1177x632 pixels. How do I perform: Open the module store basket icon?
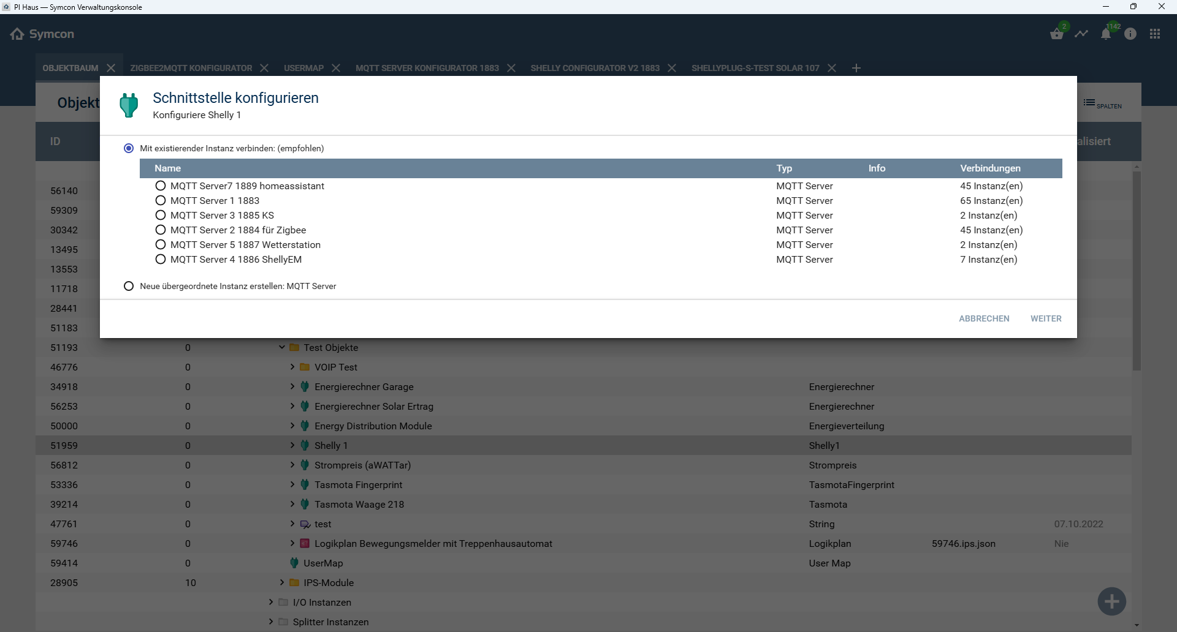(1056, 34)
